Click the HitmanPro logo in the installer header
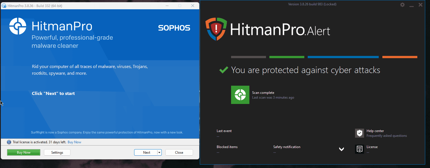This screenshot has height=168, width=430. [x=18, y=26]
